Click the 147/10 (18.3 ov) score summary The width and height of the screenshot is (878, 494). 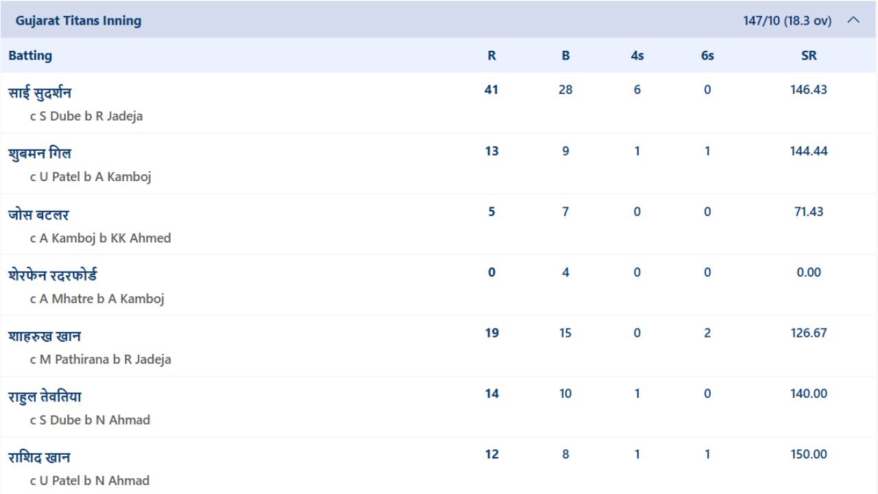[x=787, y=21]
